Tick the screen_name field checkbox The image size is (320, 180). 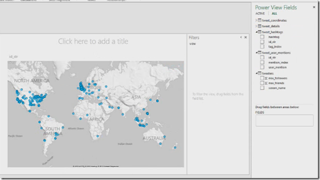262,88
